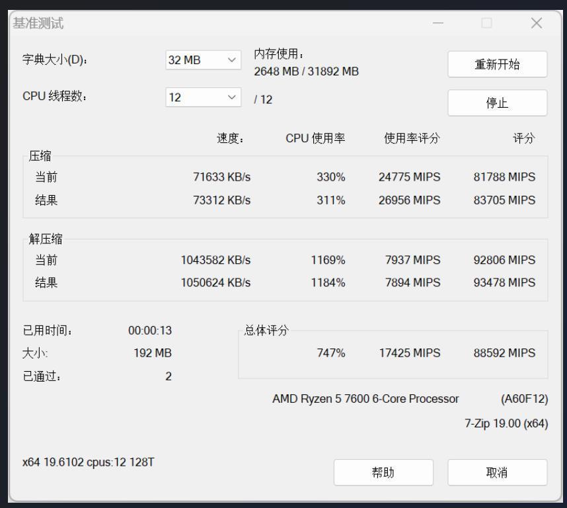The width and height of the screenshot is (567, 508).
Task: Click the greyed-out maximize window icon
Action: [x=487, y=24]
